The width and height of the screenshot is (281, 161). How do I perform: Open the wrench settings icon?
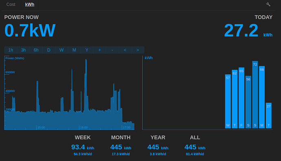pyautogui.click(x=268, y=4)
